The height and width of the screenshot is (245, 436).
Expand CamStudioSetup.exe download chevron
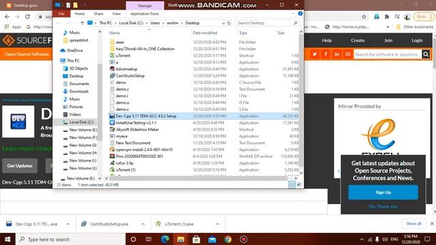point(142,224)
